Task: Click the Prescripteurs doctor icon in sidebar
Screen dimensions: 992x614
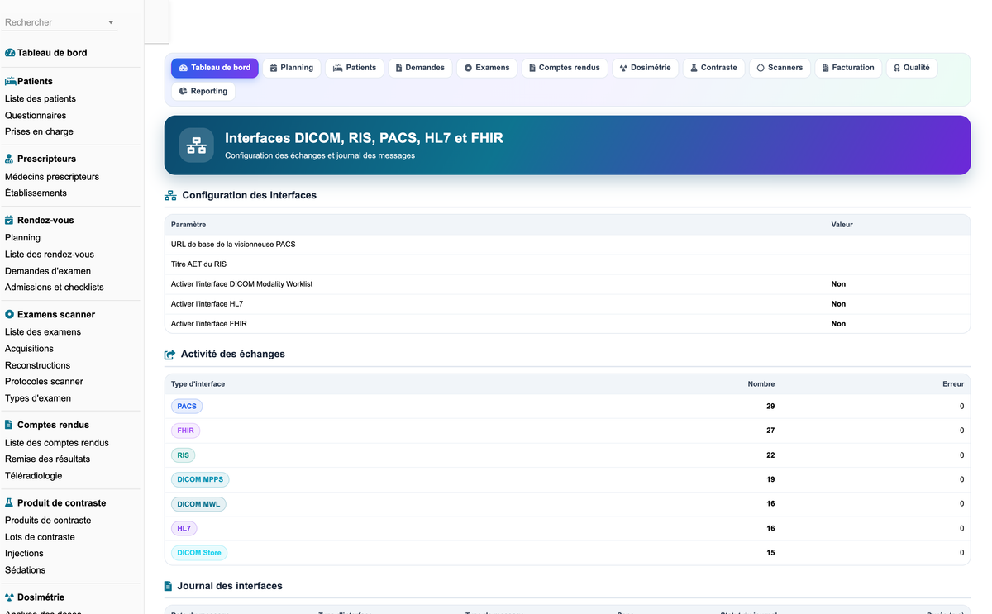Action: [9, 159]
